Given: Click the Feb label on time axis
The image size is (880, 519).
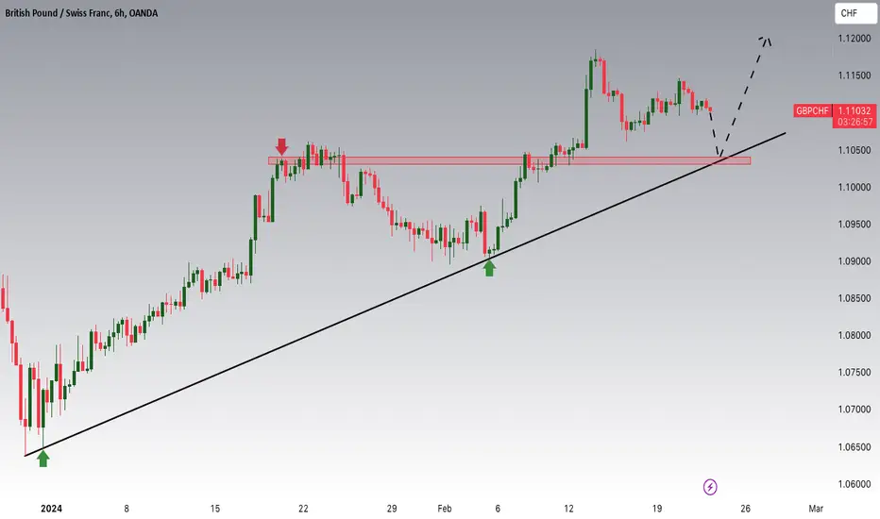Looking at the screenshot, I should [445, 509].
